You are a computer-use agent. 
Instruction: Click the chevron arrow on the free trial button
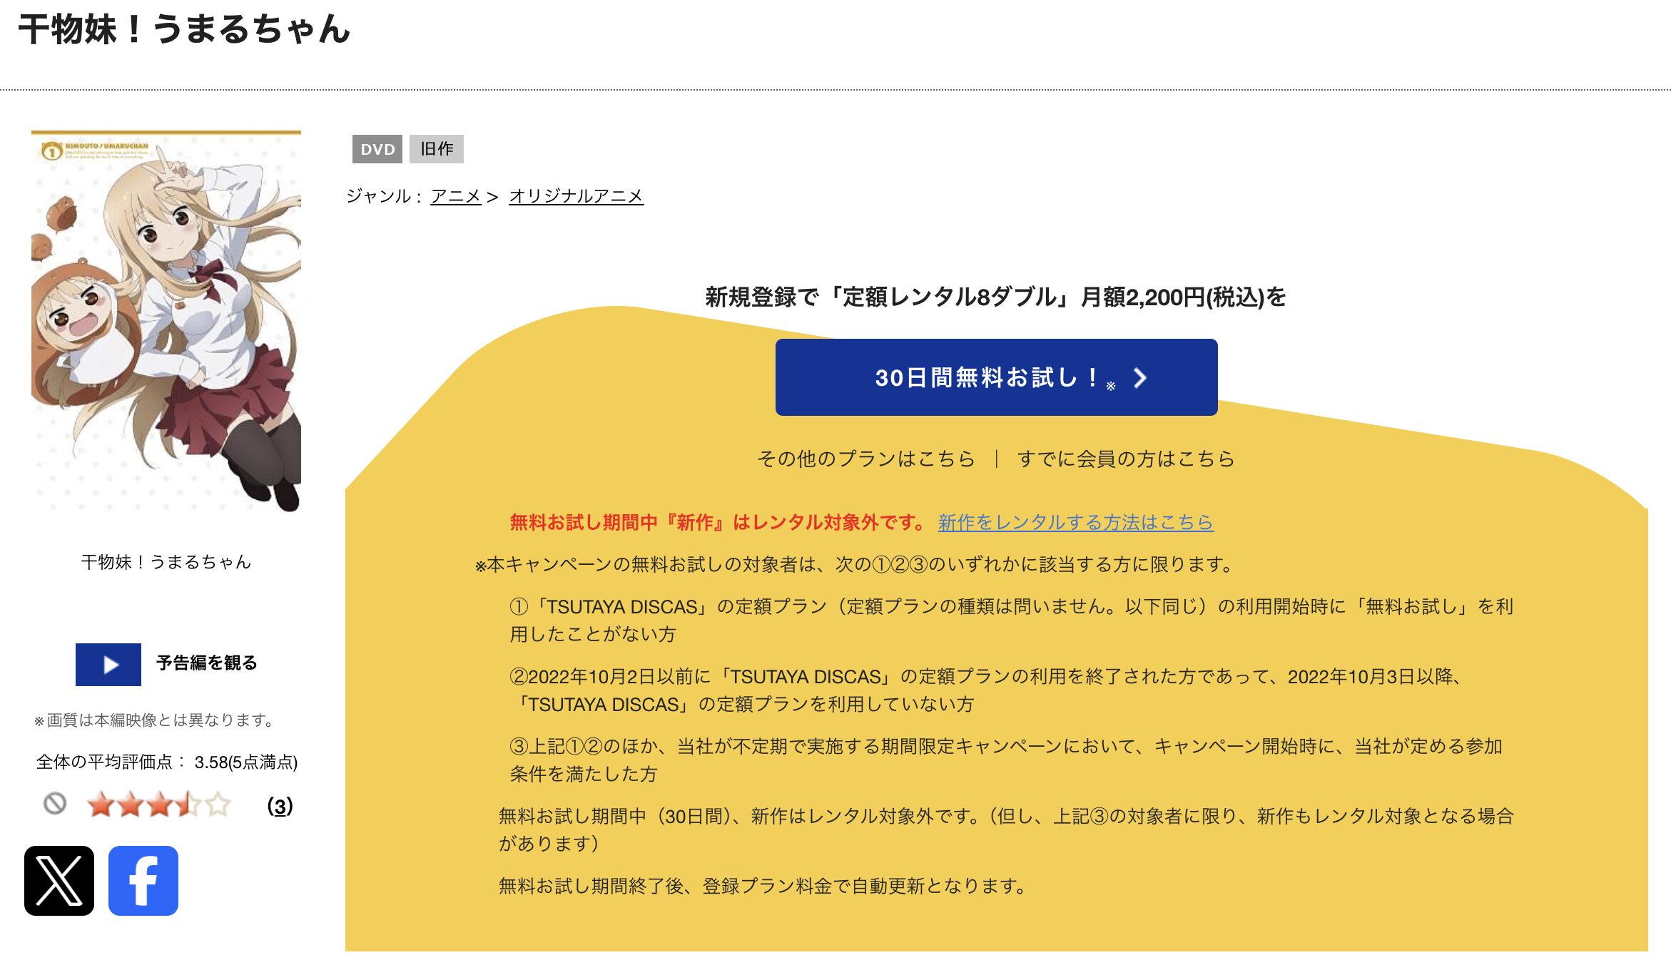point(1140,378)
